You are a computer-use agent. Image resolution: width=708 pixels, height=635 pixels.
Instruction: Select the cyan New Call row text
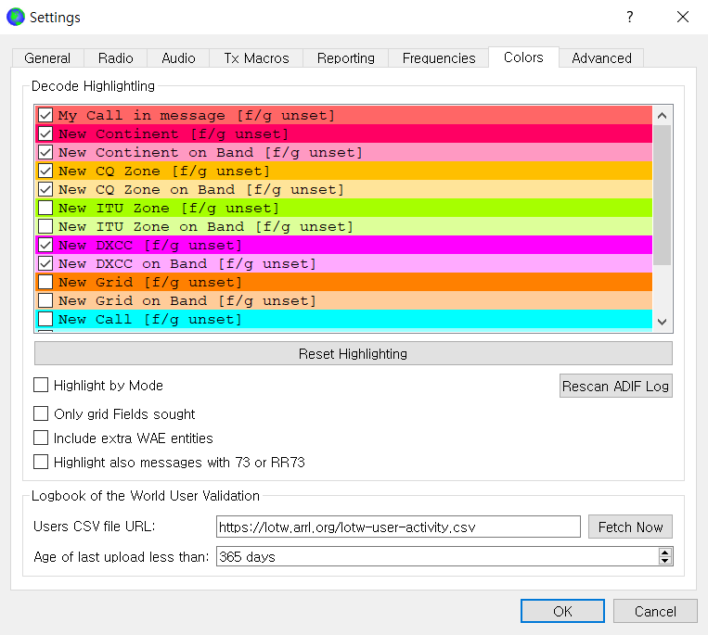(x=150, y=319)
